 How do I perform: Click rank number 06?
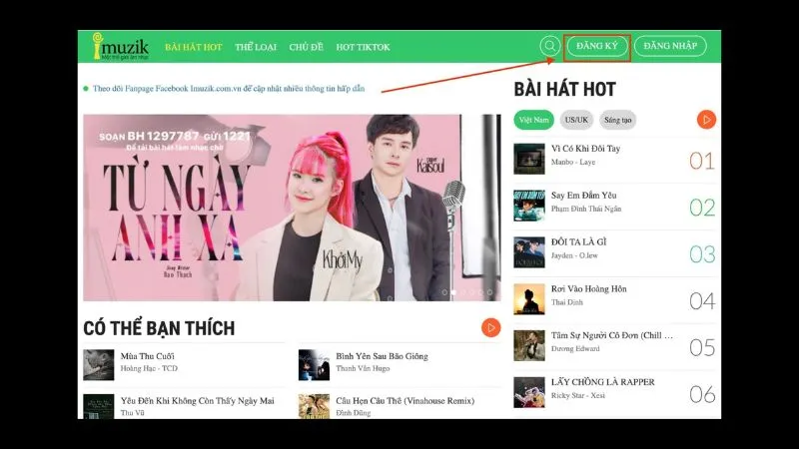click(702, 394)
